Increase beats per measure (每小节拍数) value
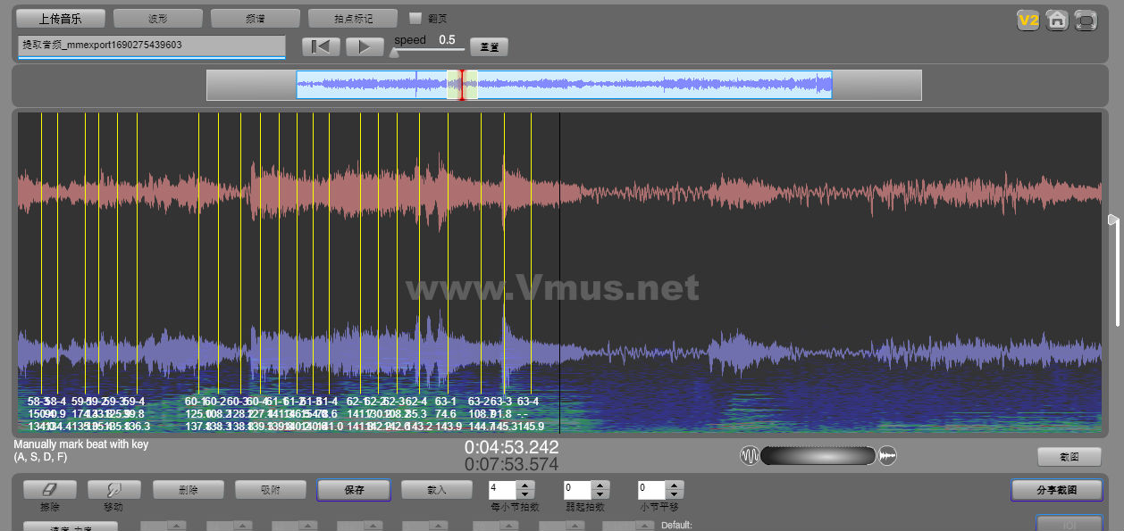 tap(525, 485)
